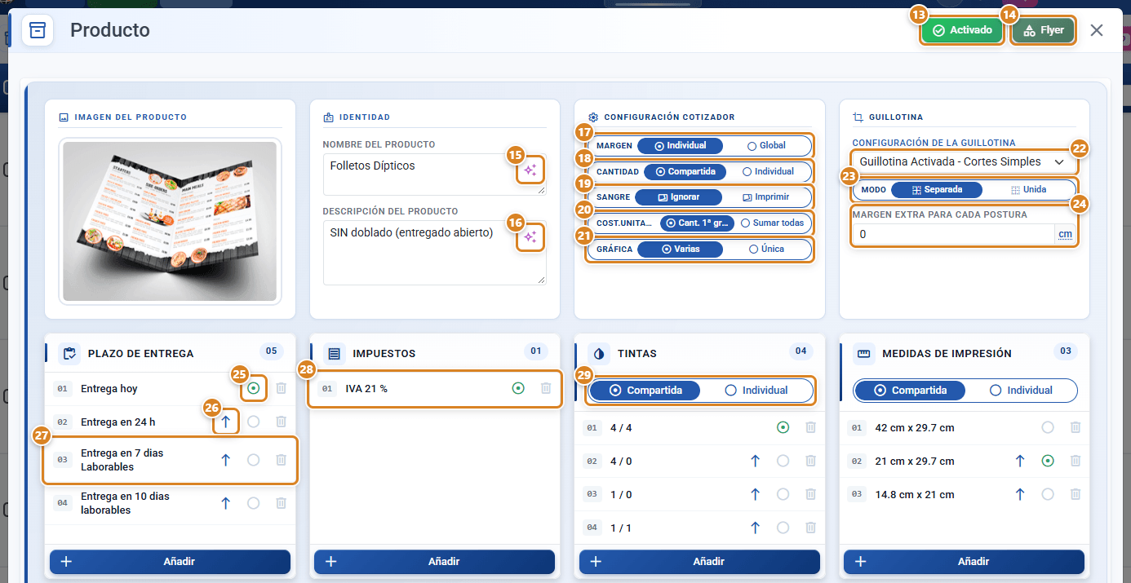Click AI sparkle icon beside Nombre del producto
Screen dimensions: 1131x583
pos(530,170)
